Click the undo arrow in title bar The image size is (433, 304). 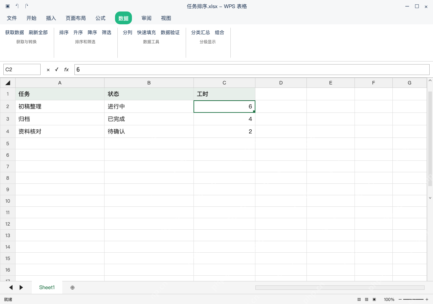[17, 6]
